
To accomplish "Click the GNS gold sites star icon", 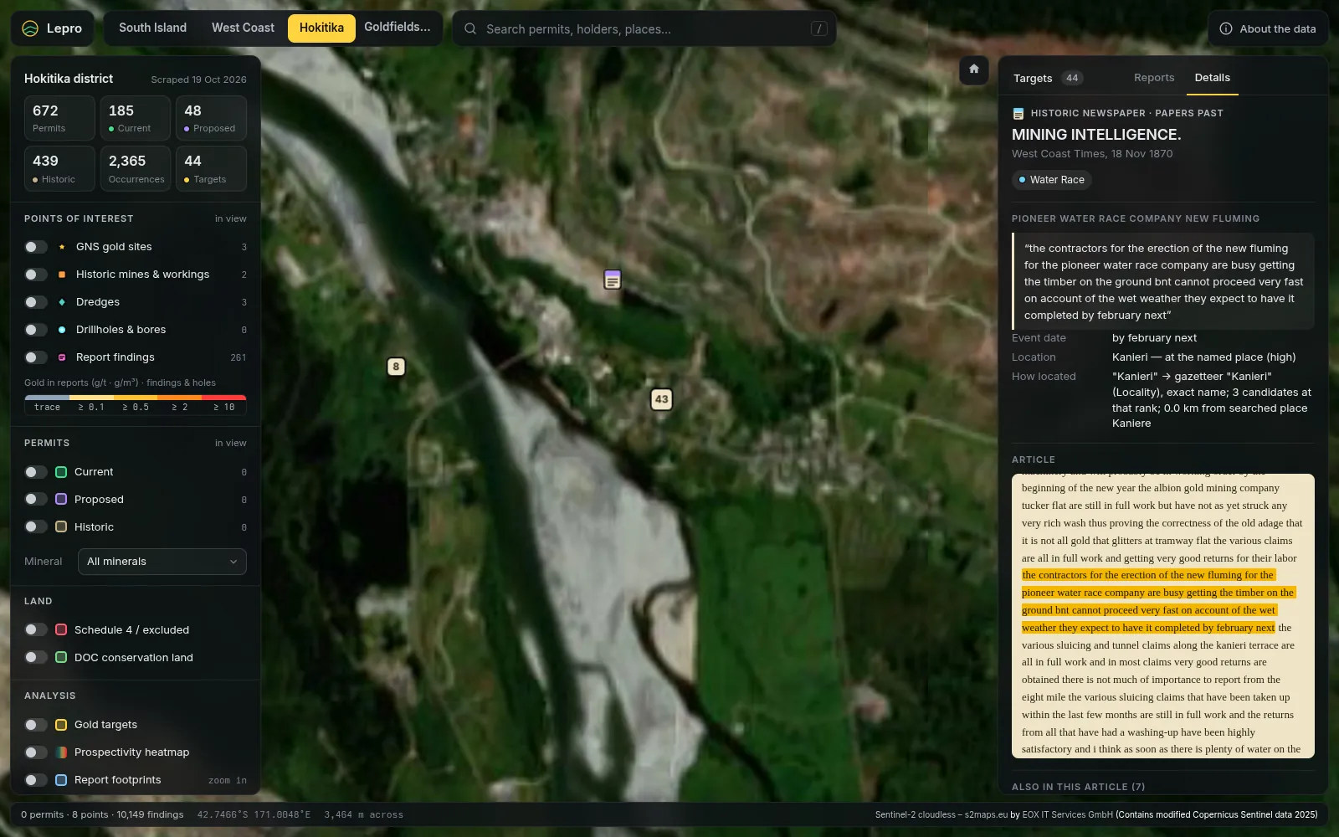I will (x=62, y=247).
